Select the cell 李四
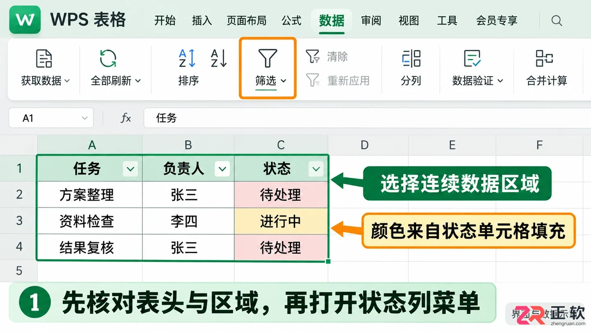Image resolution: width=591 pixels, height=332 pixels. coord(188,221)
